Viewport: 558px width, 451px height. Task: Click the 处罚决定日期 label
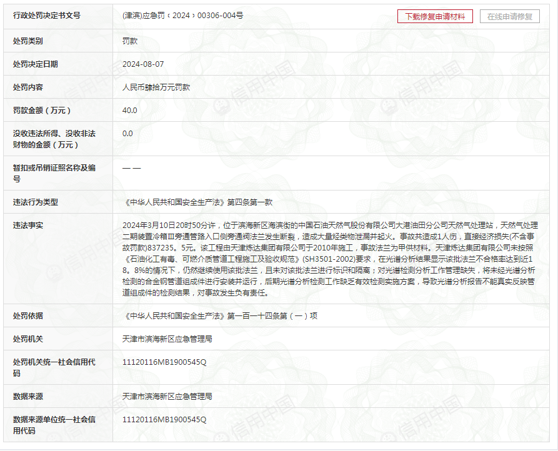(x=35, y=64)
